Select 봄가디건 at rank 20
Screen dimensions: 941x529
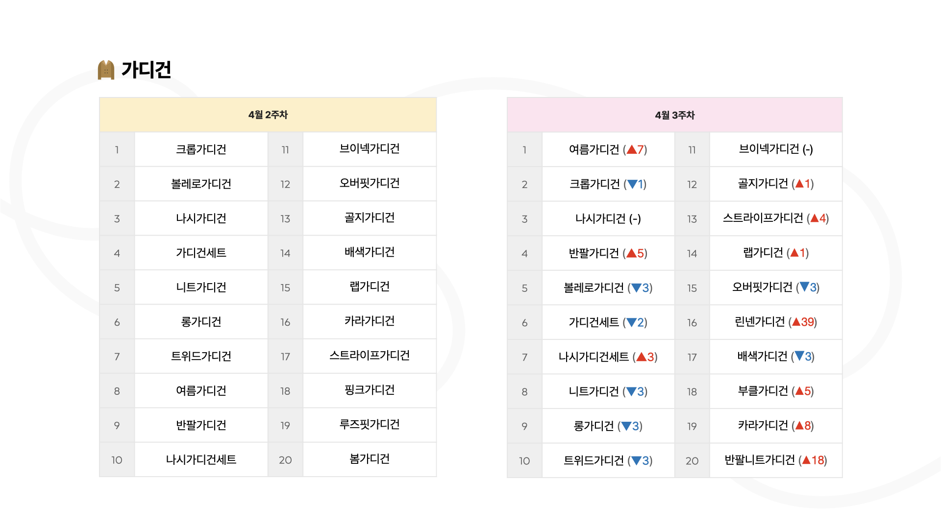click(370, 459)
